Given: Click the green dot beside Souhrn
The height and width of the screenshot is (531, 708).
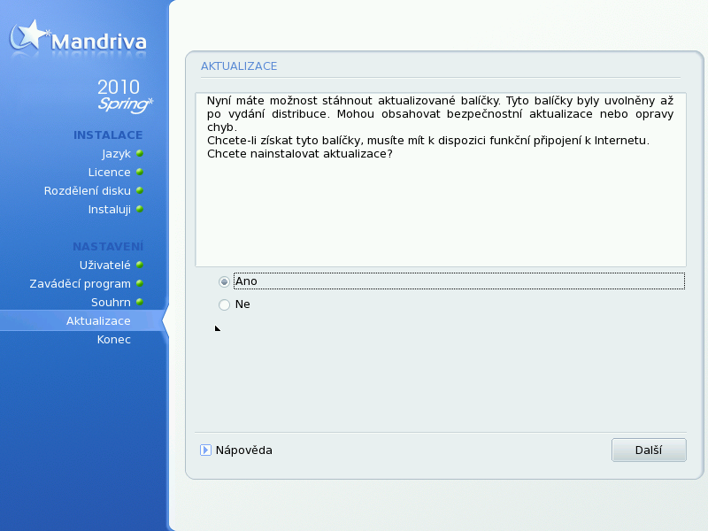Looking at the screenshot, I should 140,302.
